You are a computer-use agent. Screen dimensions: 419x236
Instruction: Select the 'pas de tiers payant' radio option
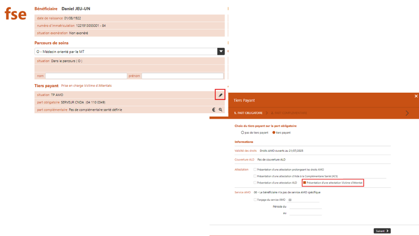pos(243,132)
